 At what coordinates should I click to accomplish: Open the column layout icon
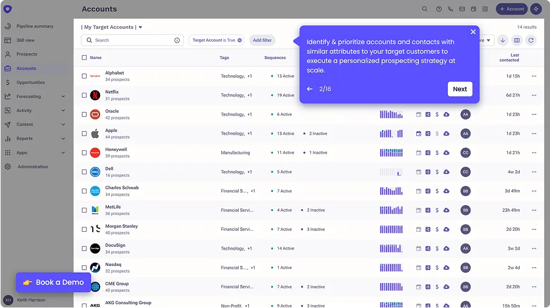(x=517, y=40)
